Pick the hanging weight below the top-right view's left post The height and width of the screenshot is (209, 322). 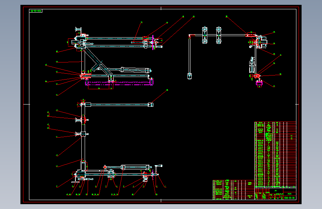tap(189, 76)
